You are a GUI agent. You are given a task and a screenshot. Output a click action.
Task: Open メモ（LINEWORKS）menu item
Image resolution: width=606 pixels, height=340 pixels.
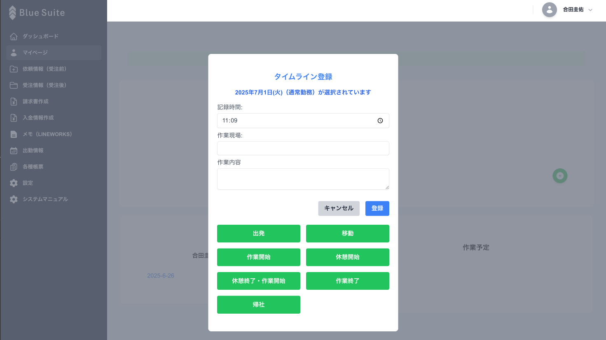[x=54, y=134]
